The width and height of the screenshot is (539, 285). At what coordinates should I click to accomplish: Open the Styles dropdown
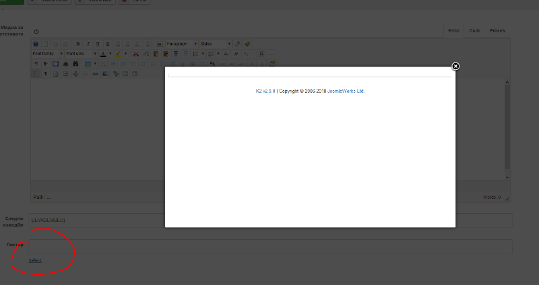pyautogui.click(x=215, y=44)
